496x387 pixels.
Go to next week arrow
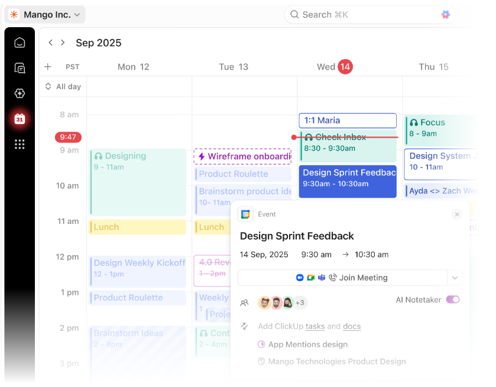pyautogui.click(x=63, y=43)
